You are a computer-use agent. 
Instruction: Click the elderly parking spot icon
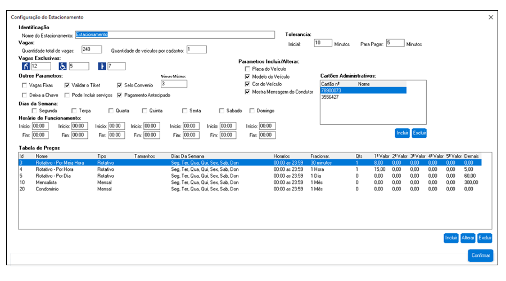[25, 66]
